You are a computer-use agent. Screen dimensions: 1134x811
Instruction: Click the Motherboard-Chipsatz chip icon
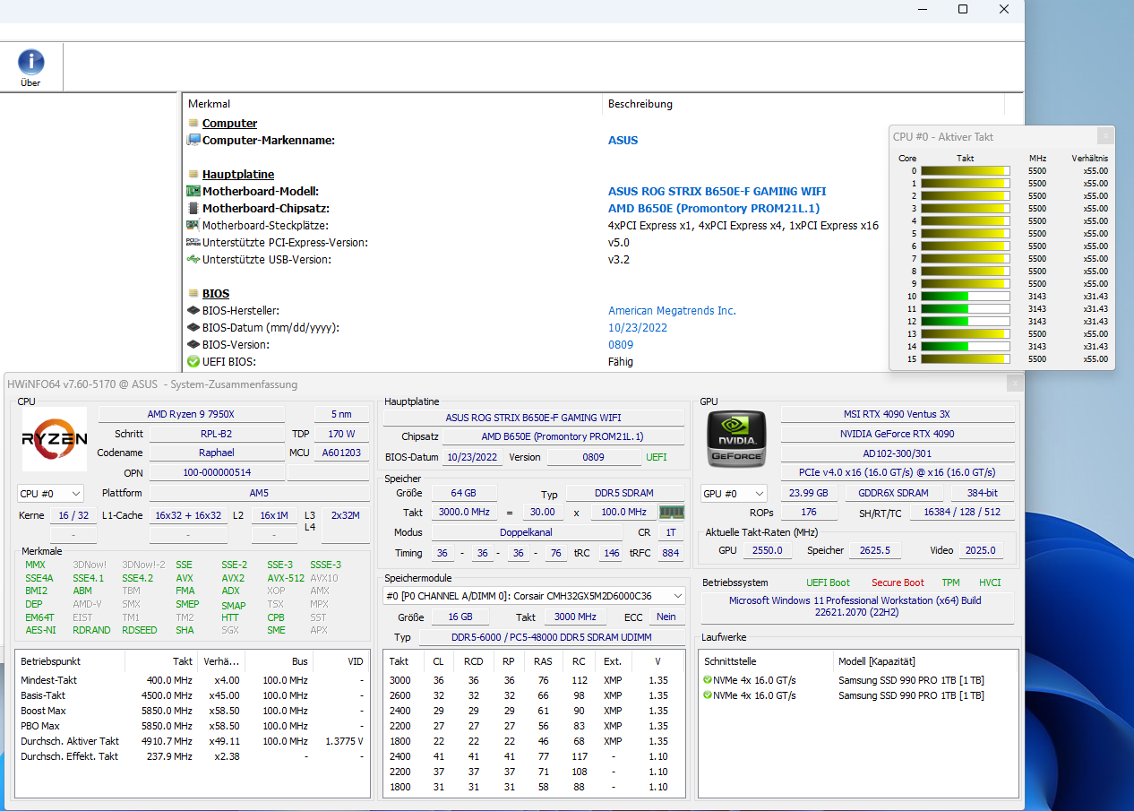(193, 209)
